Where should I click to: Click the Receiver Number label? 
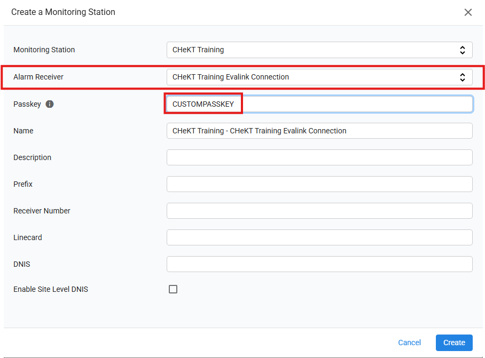pos(42,211)
